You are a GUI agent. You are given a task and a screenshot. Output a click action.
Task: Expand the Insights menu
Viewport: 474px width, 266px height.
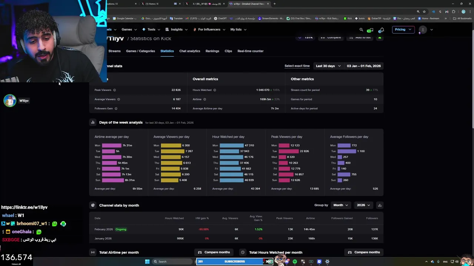pos(176,30)
